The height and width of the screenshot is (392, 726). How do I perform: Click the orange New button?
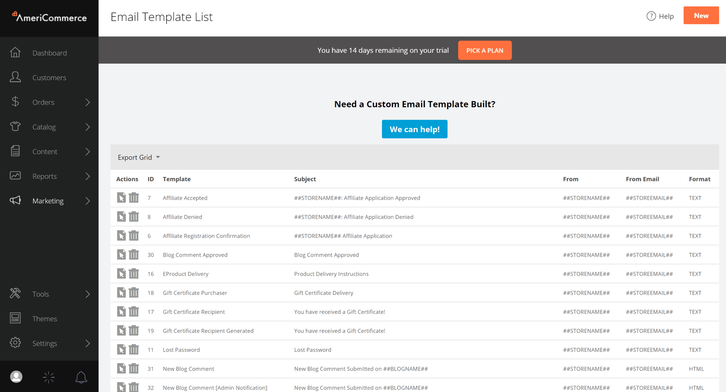(701, 16)
